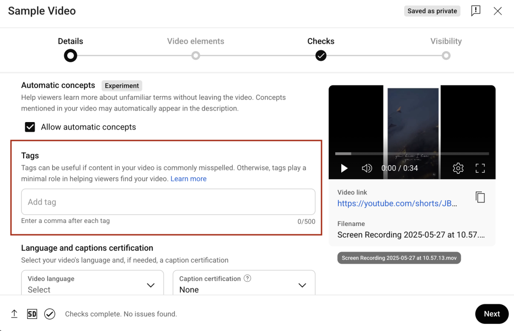This screenshot has height=331, width=514.
Task: Click the SD processing quality icon
Action: [x=32, y=313]
